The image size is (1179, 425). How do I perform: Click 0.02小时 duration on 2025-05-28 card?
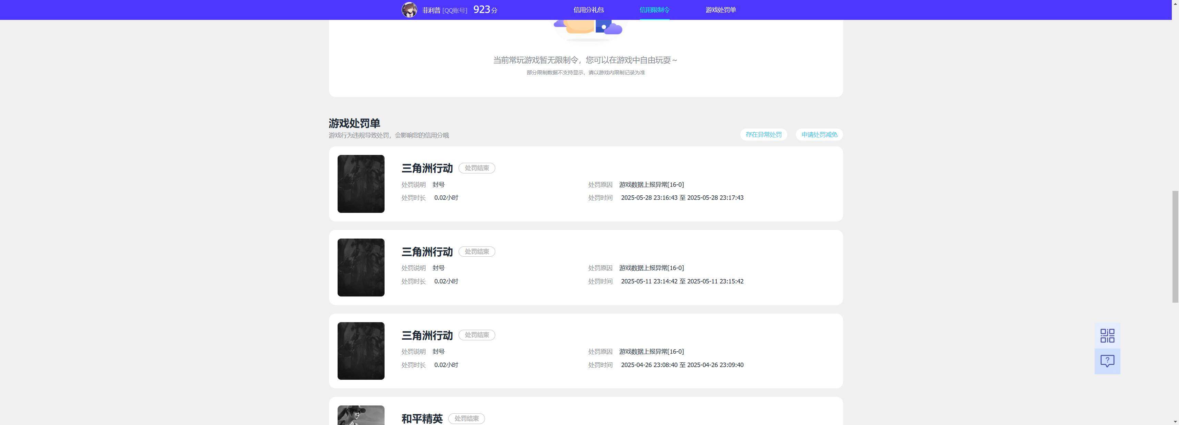(x=446, y=198)
